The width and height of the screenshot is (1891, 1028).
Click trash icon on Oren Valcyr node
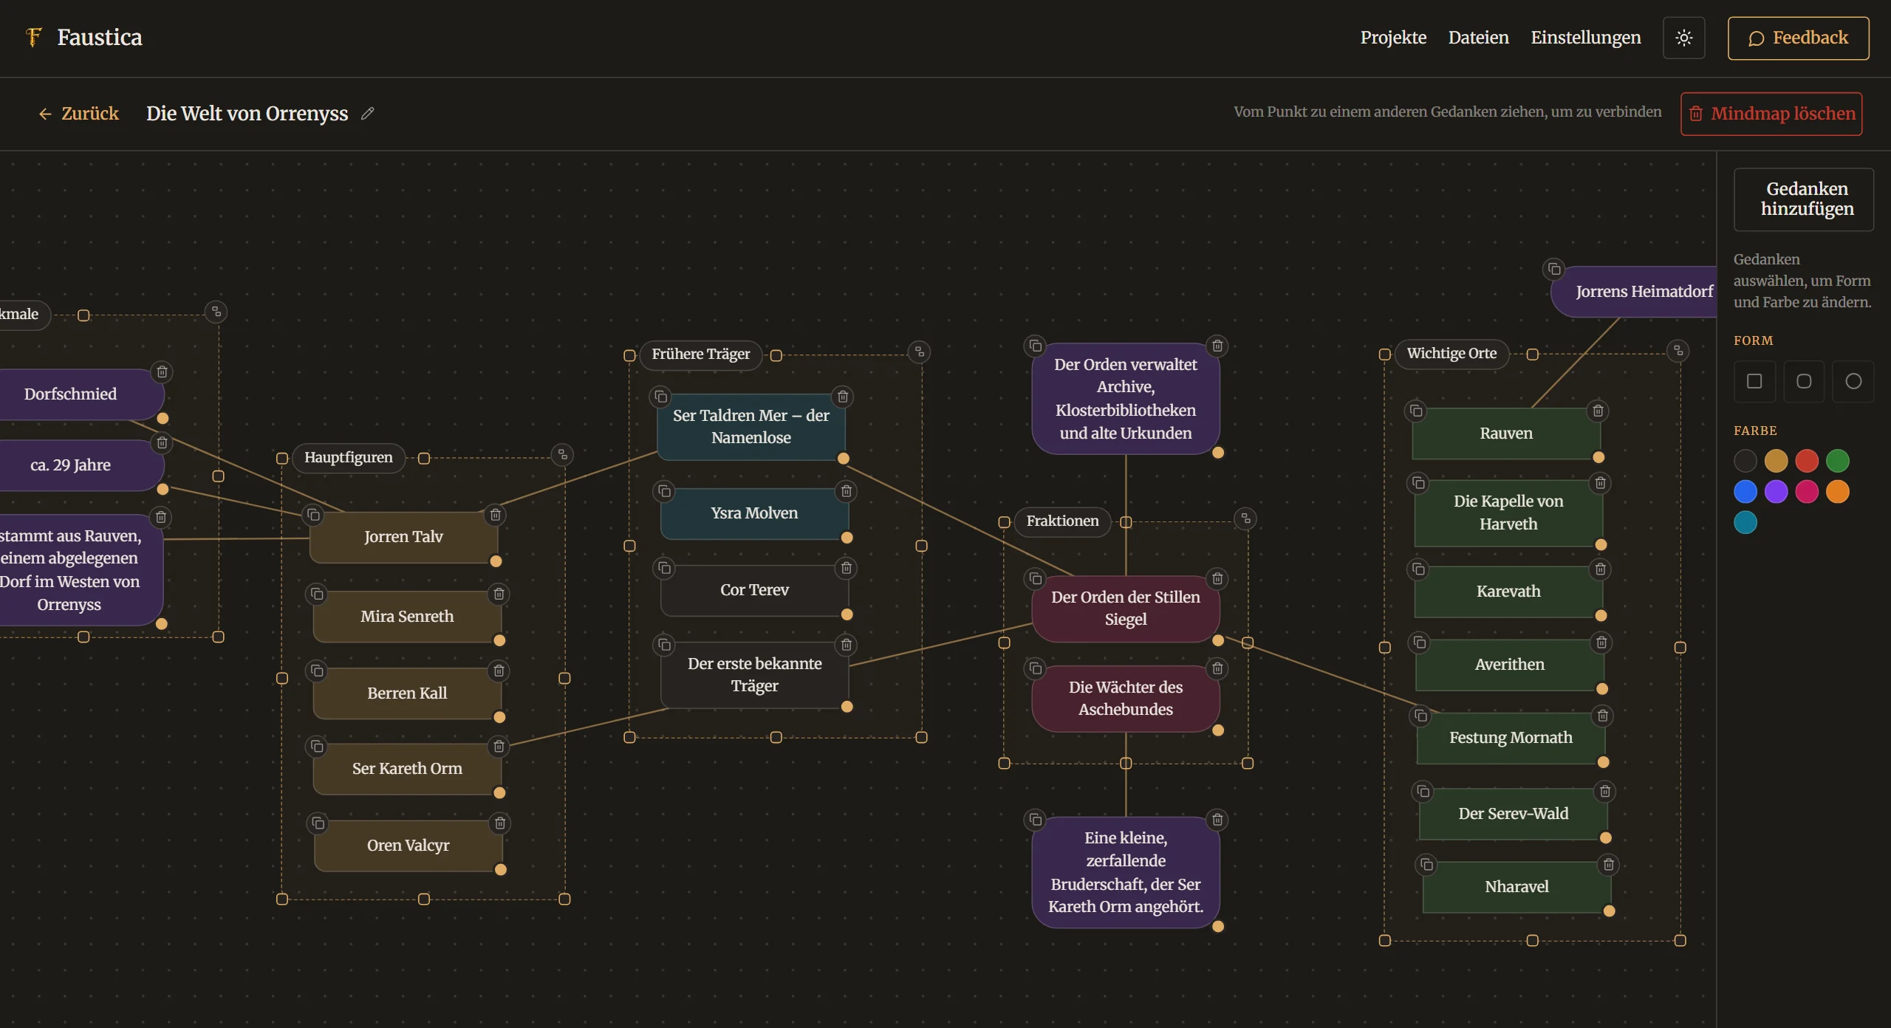click(500, 823)
